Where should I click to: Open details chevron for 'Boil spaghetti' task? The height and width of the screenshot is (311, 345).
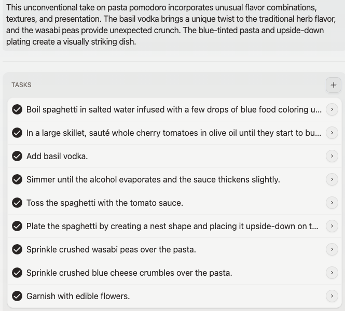pyautogui.click(x=332, y=109)
